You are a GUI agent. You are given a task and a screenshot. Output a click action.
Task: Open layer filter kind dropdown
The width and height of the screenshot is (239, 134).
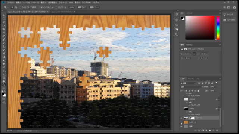(188, 83)
